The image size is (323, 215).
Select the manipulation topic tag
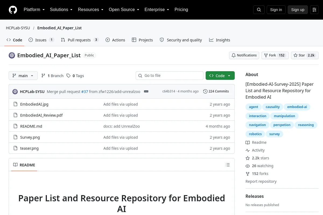coord(285,116)
